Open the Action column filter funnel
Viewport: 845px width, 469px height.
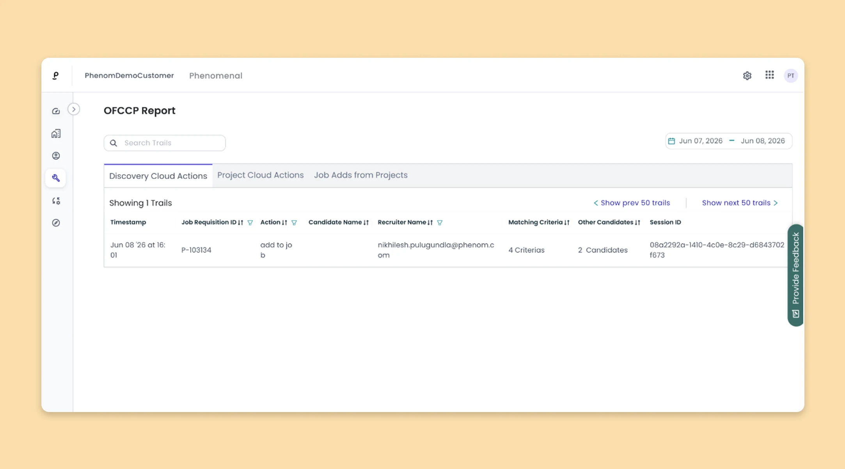[294, 223]
